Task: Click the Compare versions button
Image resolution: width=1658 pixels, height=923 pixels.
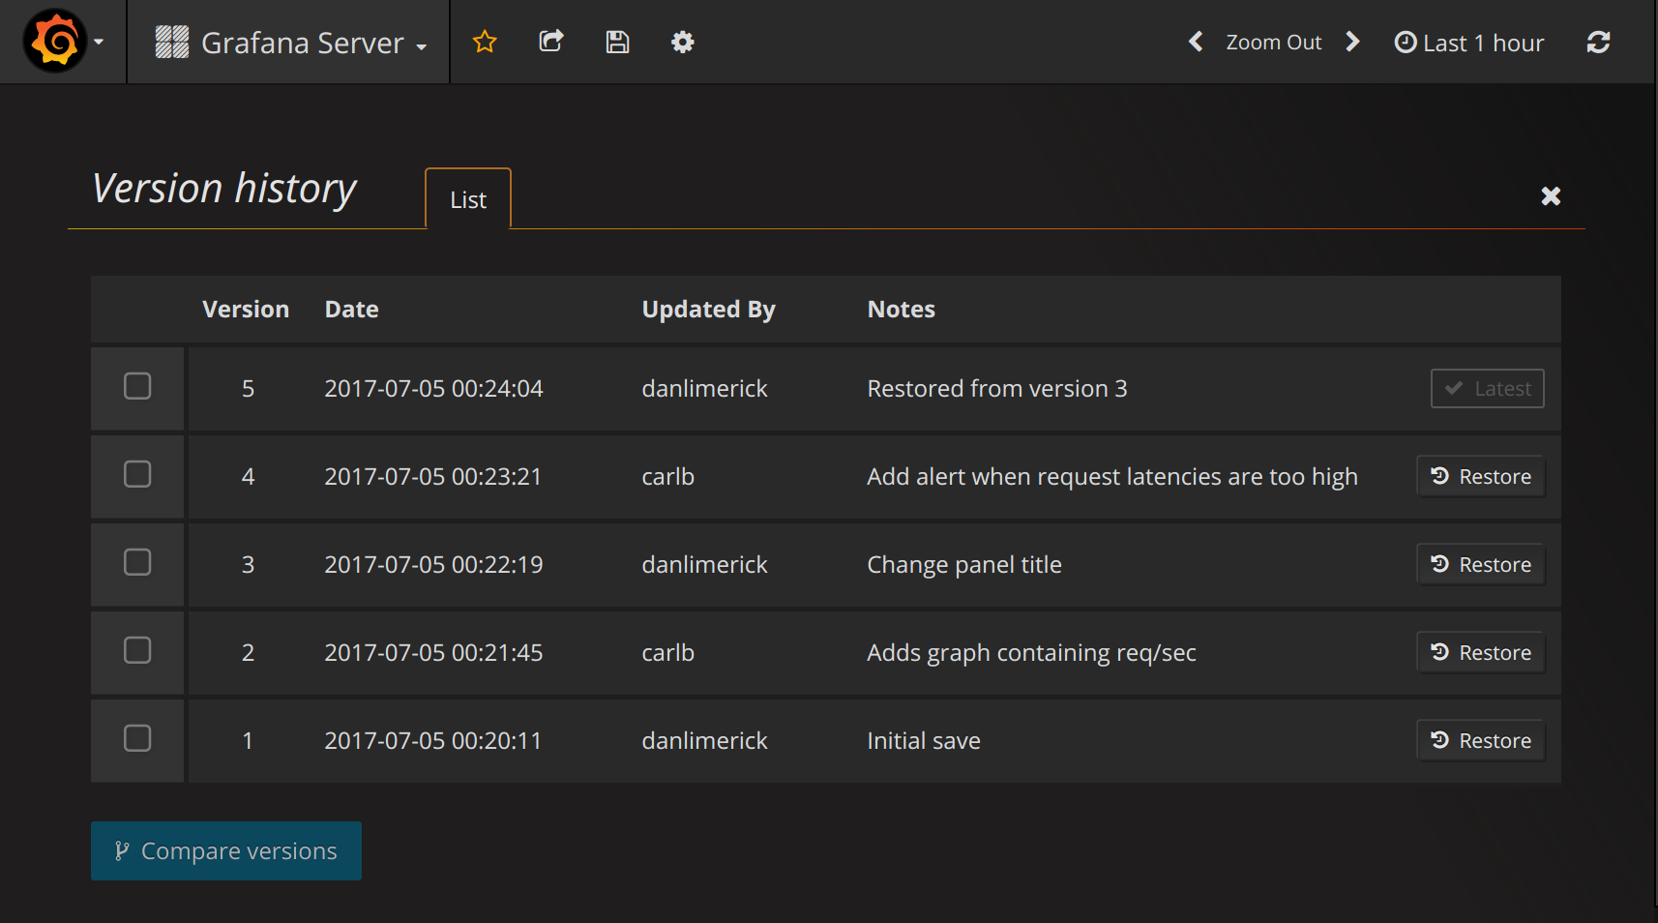Action: (x=226, y=851)
